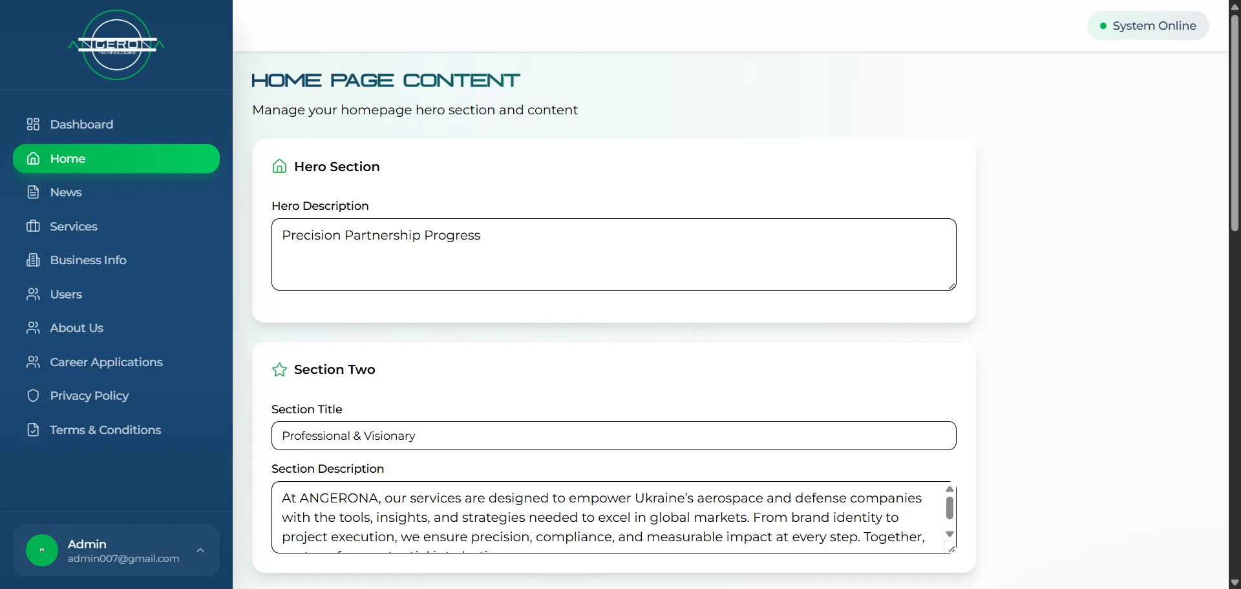The width and height of the screenshot is (1241, 589).
Task: Click the Section Description scrollbar down arrow
Action: [949, 534]
